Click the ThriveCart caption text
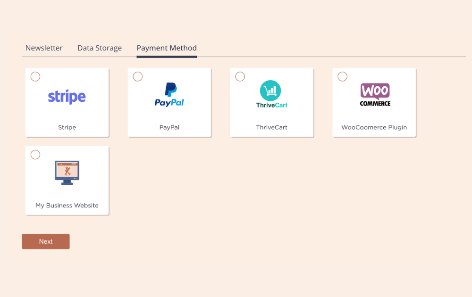The height and width of the screenshot is (297, 472). click(x=271, y=127)
